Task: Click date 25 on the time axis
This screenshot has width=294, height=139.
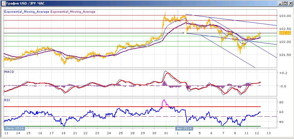Action: pyautogui.click(x=120, y=133)
